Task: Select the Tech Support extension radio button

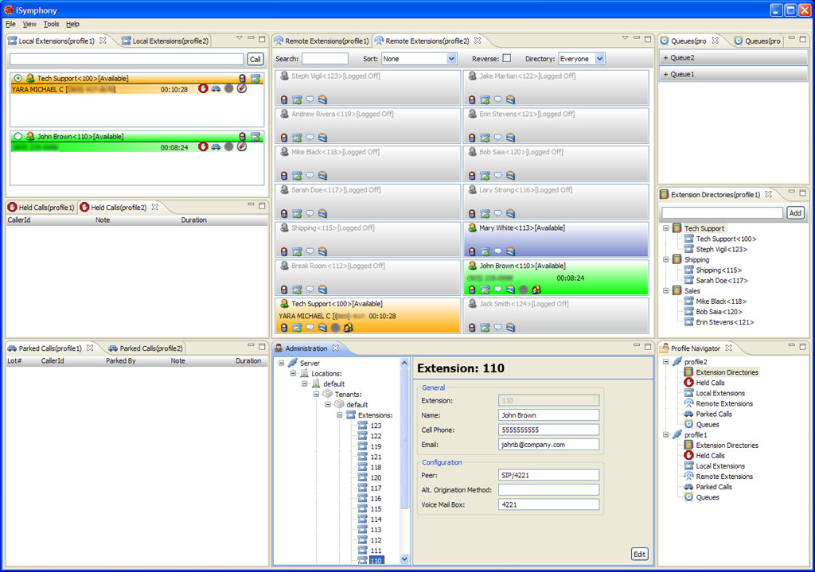Action: pos(18,79)
